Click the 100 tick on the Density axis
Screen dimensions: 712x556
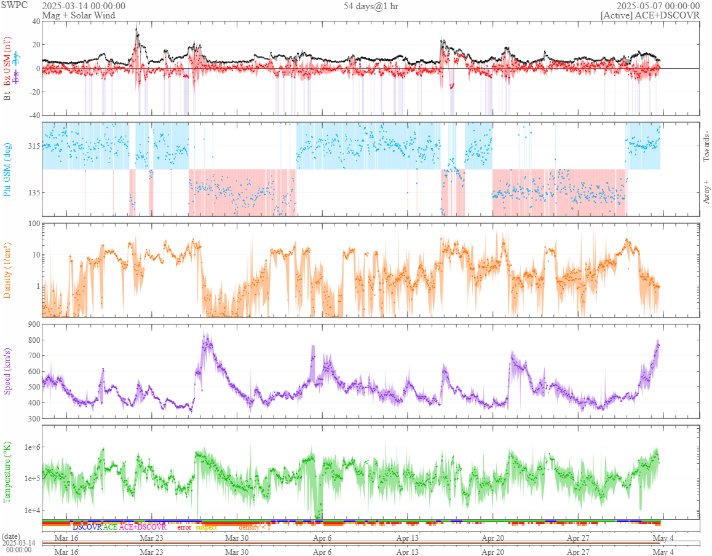point(34,223)
